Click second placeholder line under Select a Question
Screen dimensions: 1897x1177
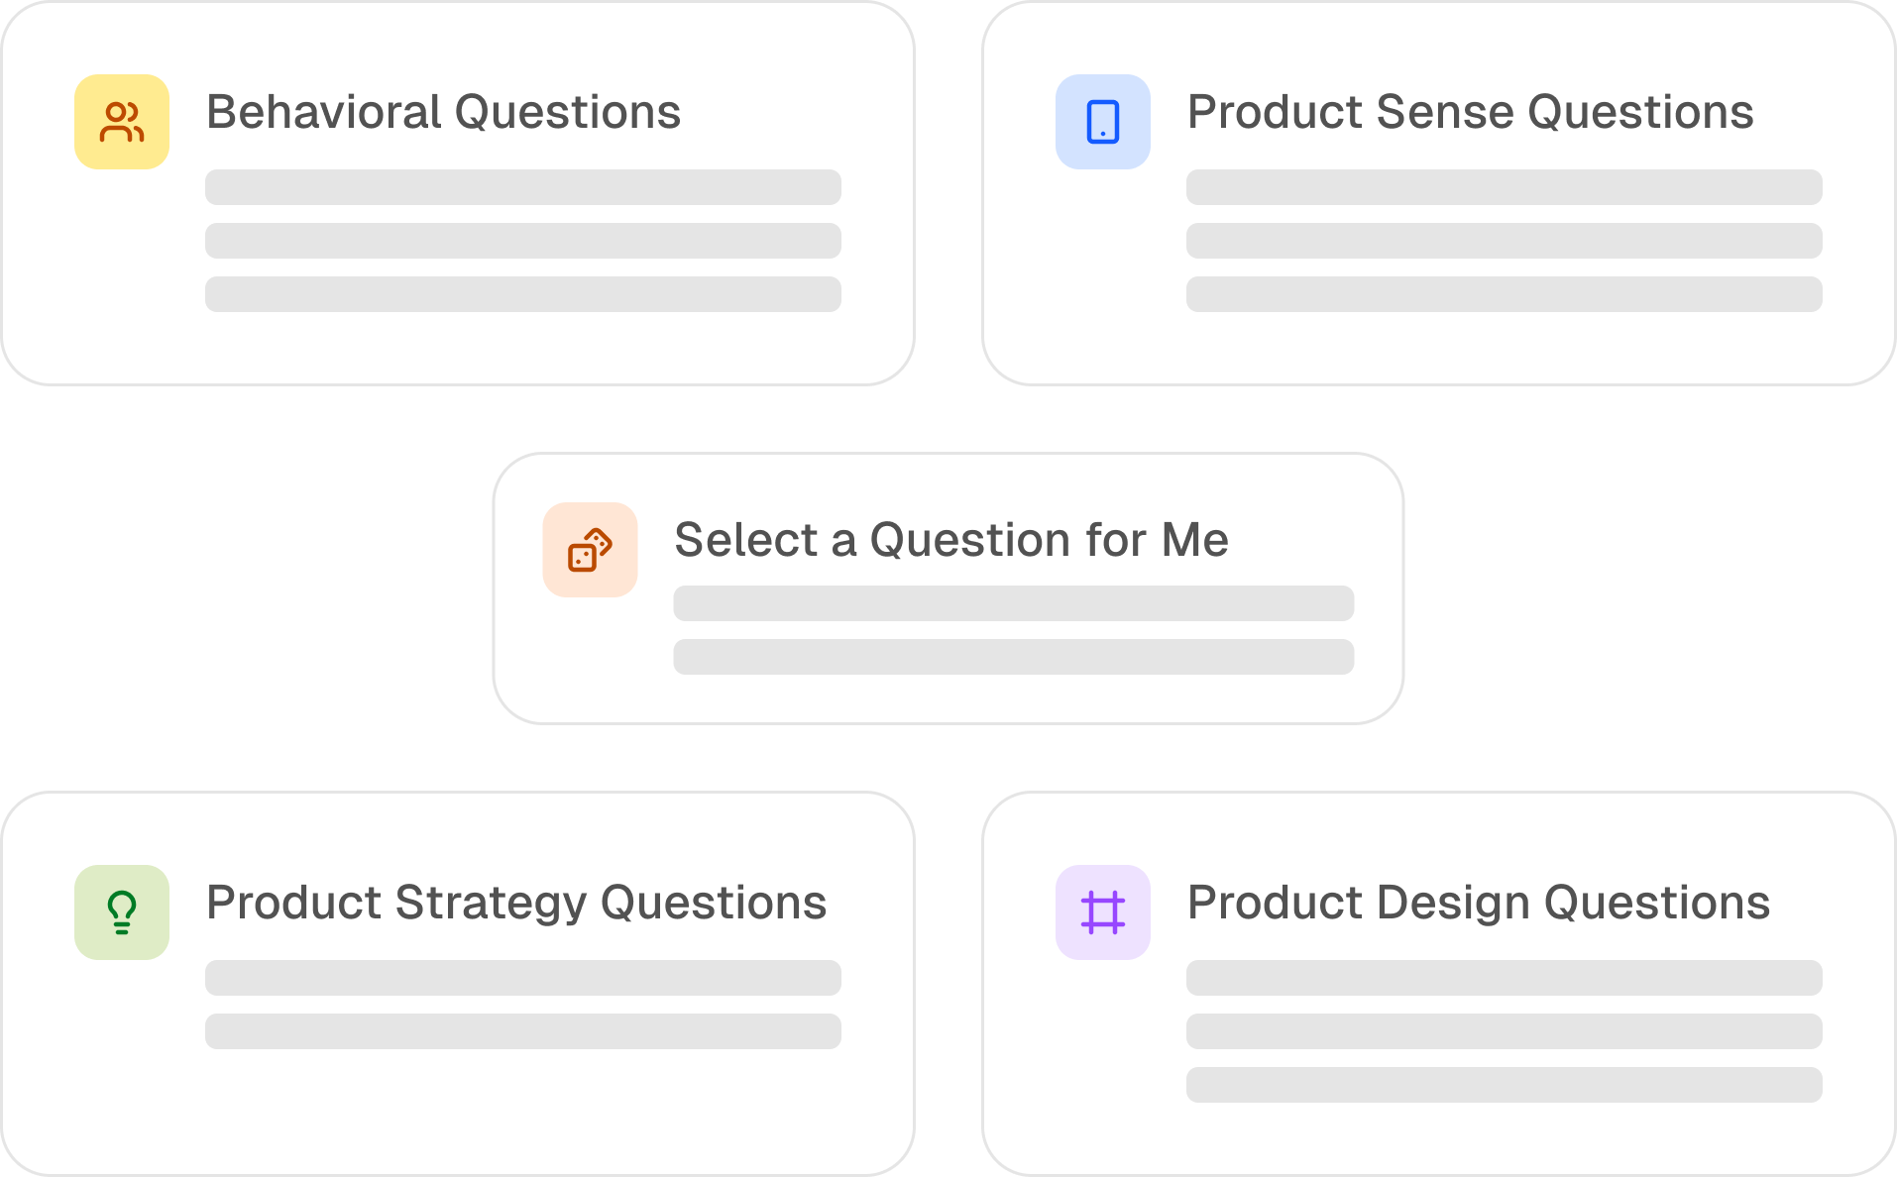click(x=1013, y=657)
